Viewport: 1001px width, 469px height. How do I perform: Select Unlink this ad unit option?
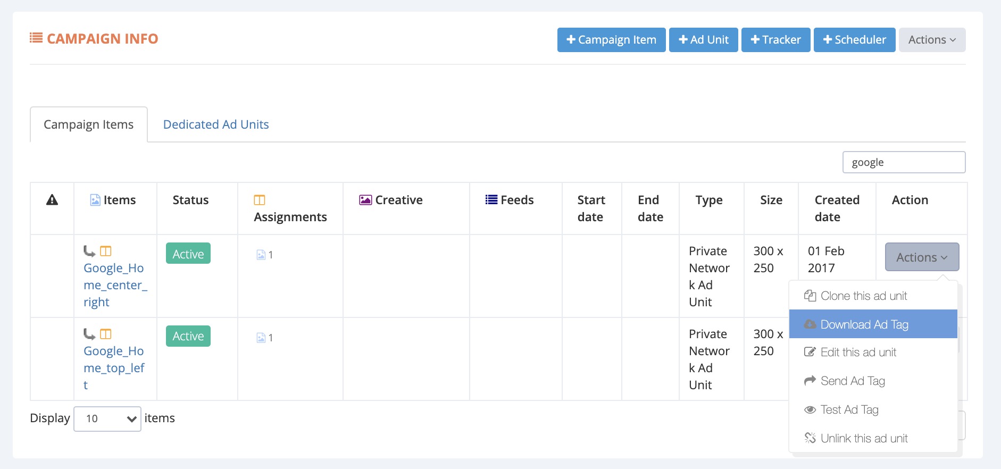[x=864, y=438]
